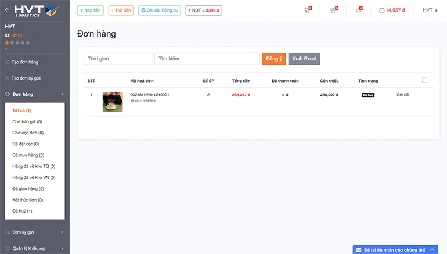447x254 pixels.
Task: Select the Đã huỷ (1) filter
Action: point(22,211)
